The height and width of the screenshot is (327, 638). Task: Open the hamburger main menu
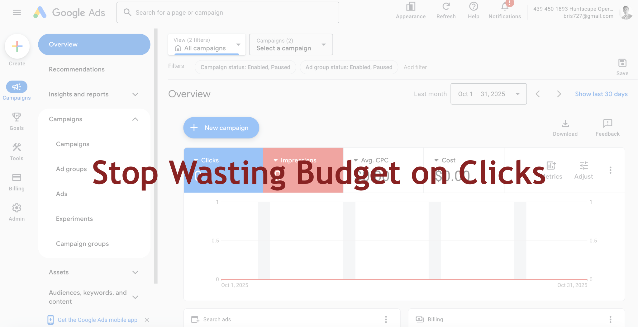pos(17,12)
